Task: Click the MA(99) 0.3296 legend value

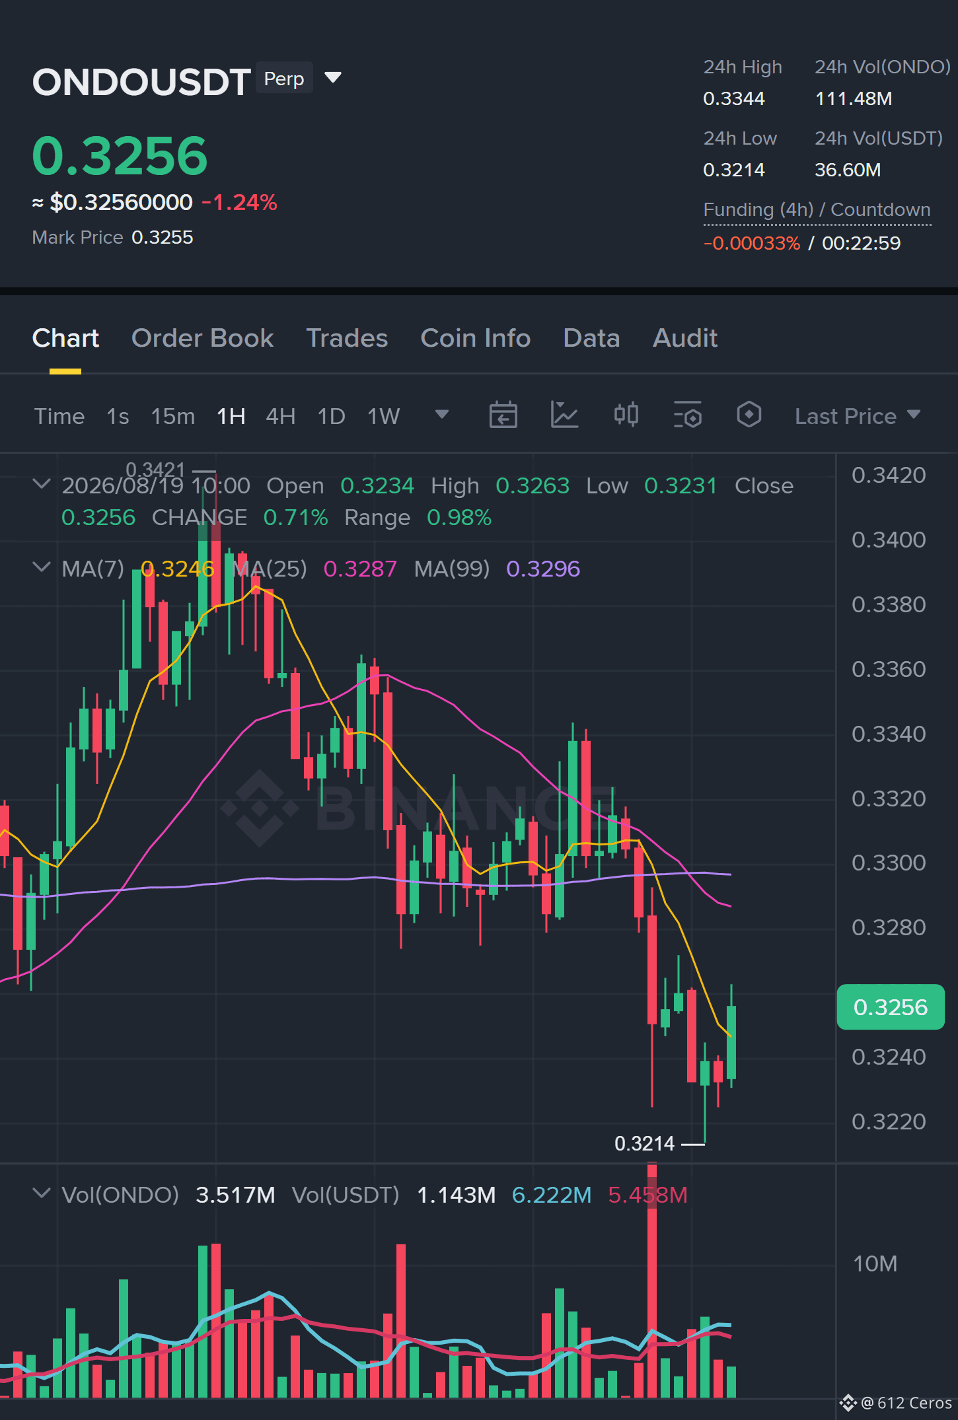Action: (543, 569)
